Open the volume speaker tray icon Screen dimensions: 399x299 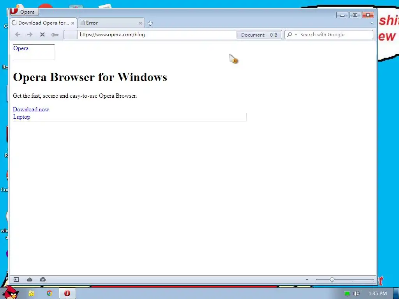tap(357, 294)
